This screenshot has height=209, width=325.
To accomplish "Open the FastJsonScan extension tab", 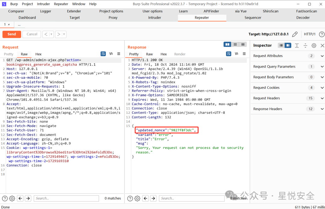I will coord(306,11).
